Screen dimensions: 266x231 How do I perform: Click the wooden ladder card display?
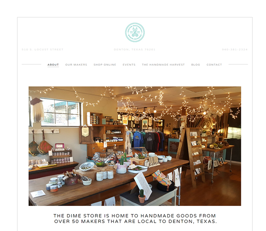192,157
